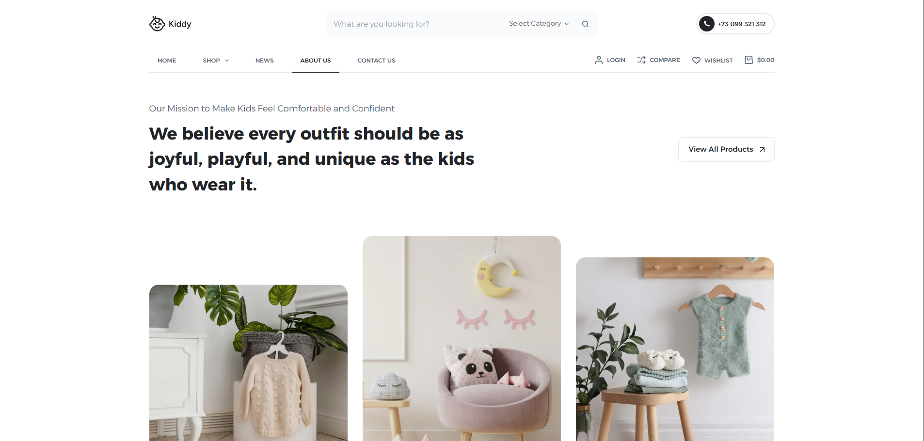Screen dimensions: 924x441
Task: Open the News menu item
Action: (x=265, y=61)
